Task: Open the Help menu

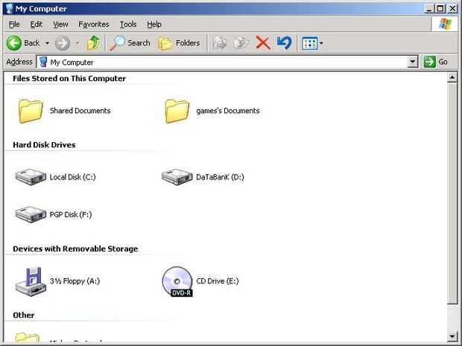Action: pos(154,25)
